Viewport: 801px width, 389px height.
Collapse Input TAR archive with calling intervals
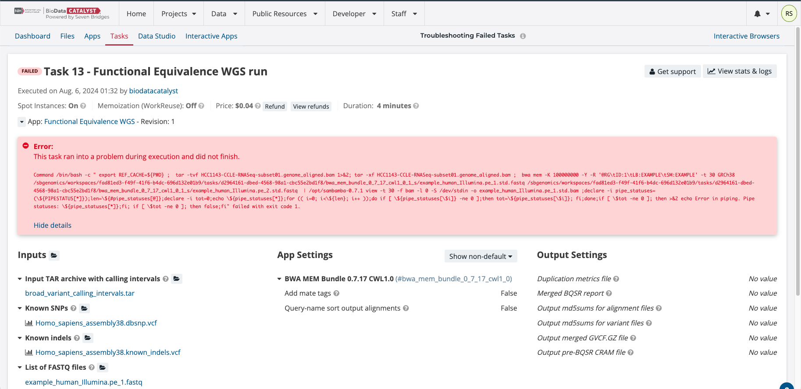[x=20, y=279]
